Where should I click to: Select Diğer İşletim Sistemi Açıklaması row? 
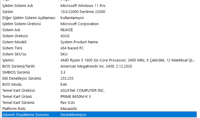[x=28, y=18]
